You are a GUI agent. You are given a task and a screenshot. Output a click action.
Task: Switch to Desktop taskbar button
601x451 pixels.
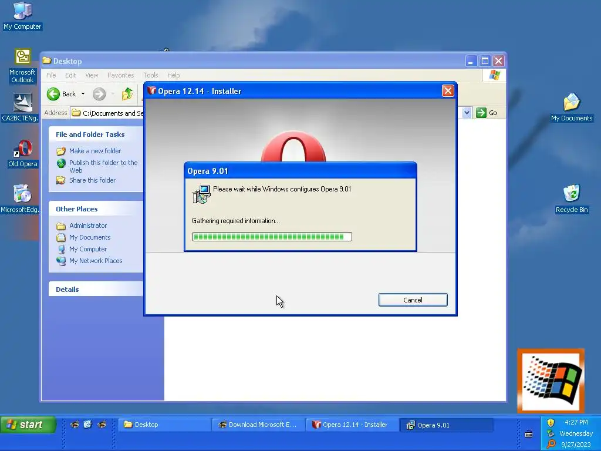[165, 425]
